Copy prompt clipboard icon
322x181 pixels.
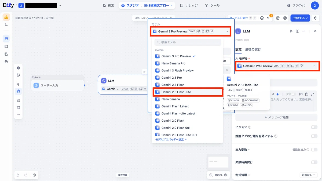(307, 94)
